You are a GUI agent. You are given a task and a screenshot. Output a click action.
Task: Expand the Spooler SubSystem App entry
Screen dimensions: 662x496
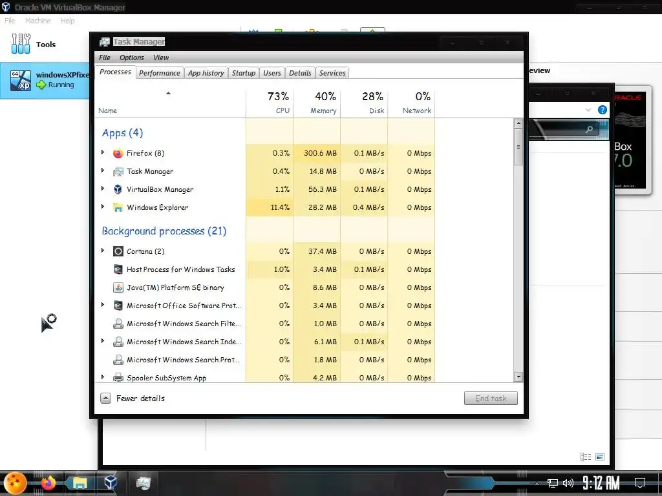pyautogui.click(x=103, y=377)
